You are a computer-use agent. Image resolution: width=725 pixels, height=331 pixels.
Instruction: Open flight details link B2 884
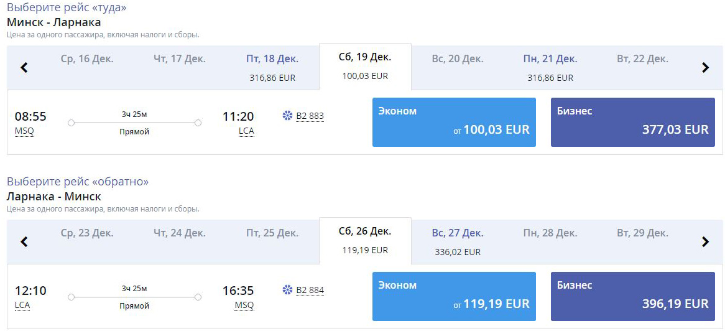point(310,291)
